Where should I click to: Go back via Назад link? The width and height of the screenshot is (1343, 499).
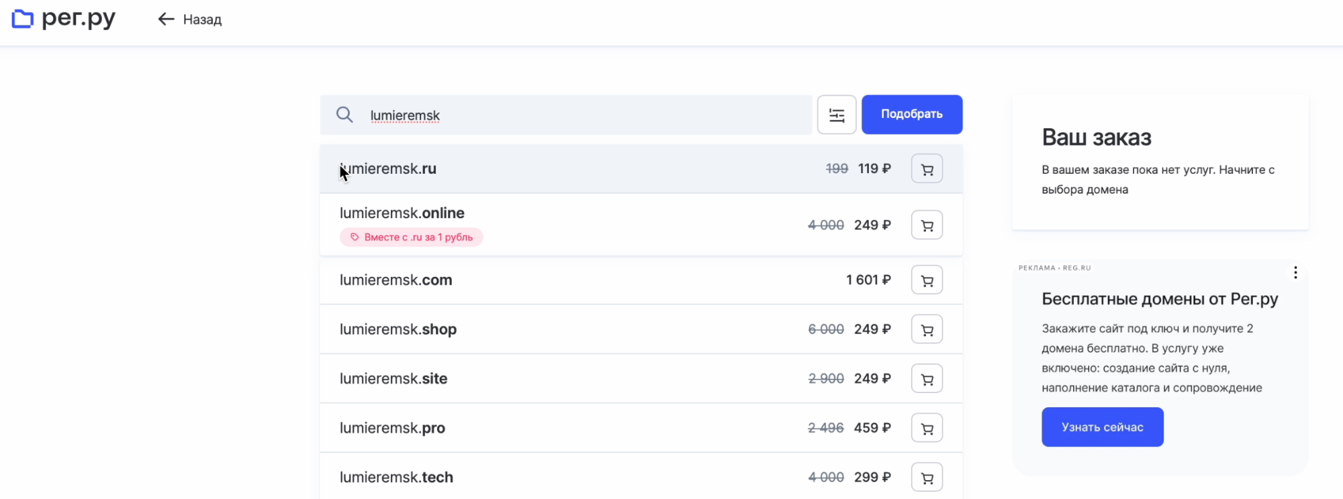click(x=190, y=19)
